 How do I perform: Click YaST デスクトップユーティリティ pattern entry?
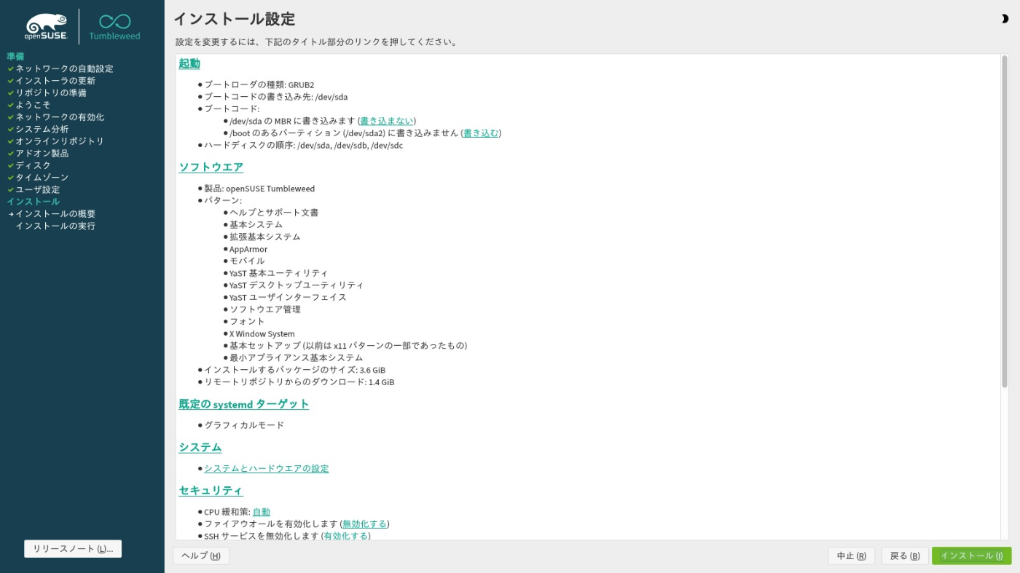297,285
